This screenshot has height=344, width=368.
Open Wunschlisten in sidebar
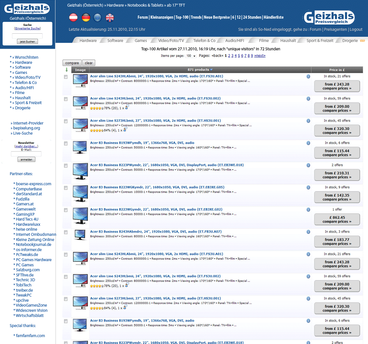(26, 57)
